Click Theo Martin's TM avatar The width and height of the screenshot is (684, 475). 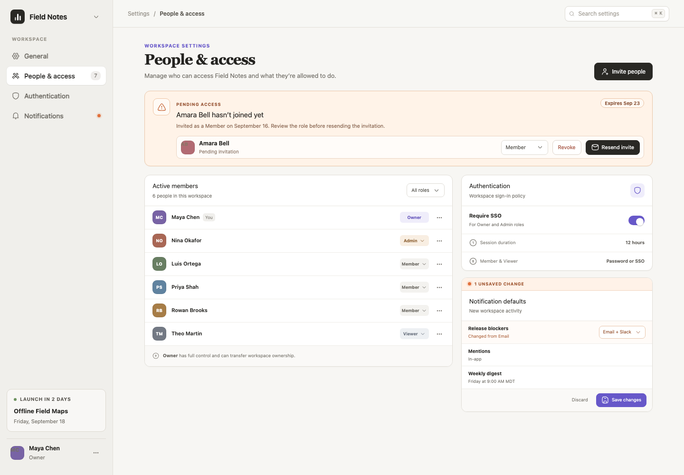pos(159,334)
